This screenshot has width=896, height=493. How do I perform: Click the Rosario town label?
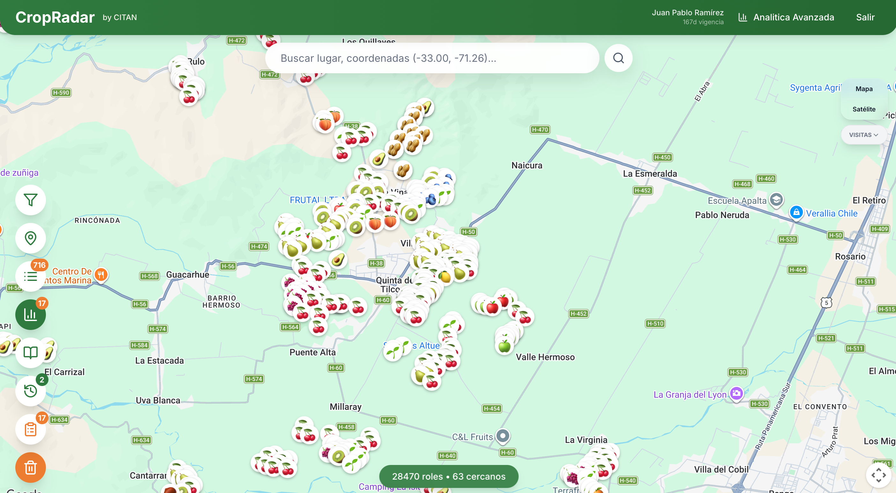pos(850,256)
